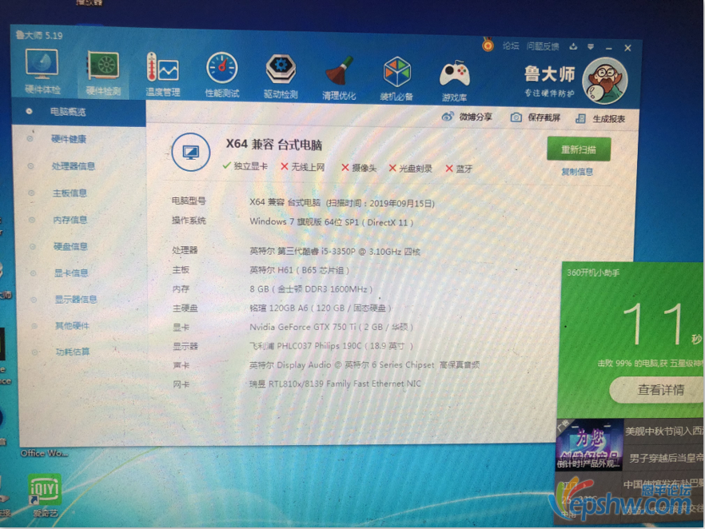Screen dimensions: 705x529
Task: Click the 无线上网 feature status
Action: [x=303, y=167]
